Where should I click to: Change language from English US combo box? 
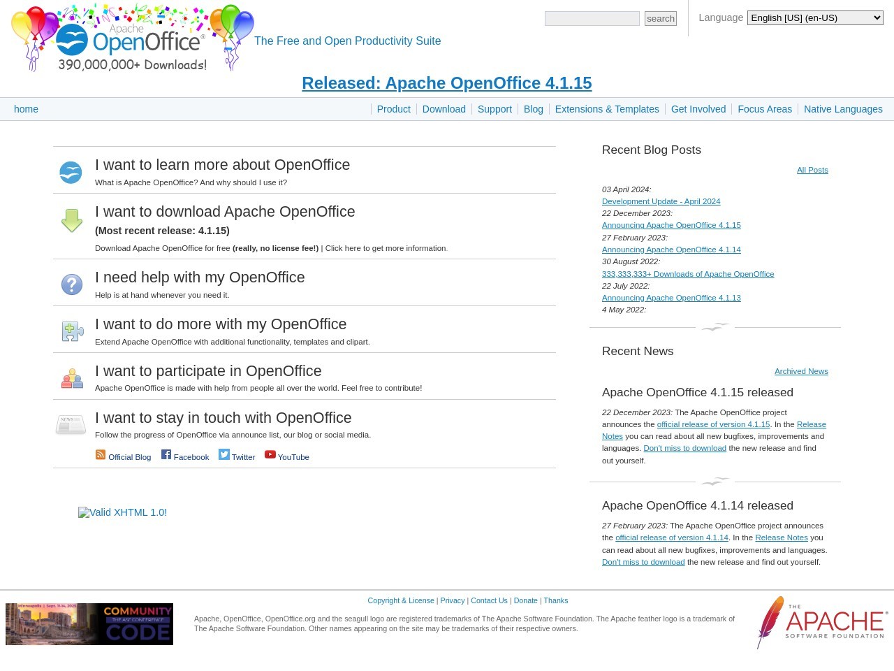click(814, 17)
